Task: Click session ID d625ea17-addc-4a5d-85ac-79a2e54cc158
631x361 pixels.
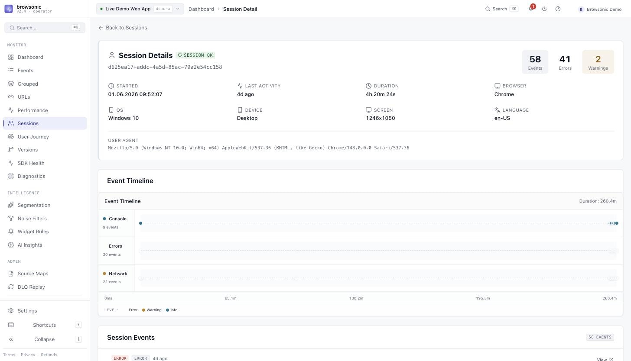Action: (165, 67)
